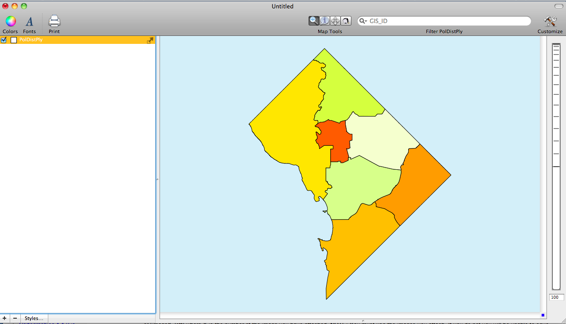Open the Fonts panel
The width and height of the screenshot is (566, 324).
[29, 21]
